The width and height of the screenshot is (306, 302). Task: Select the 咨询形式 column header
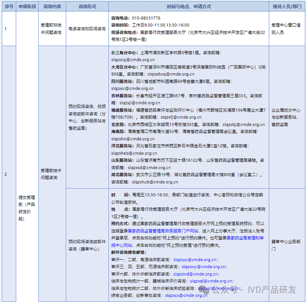pyautogui.click(x=86, y=6)
